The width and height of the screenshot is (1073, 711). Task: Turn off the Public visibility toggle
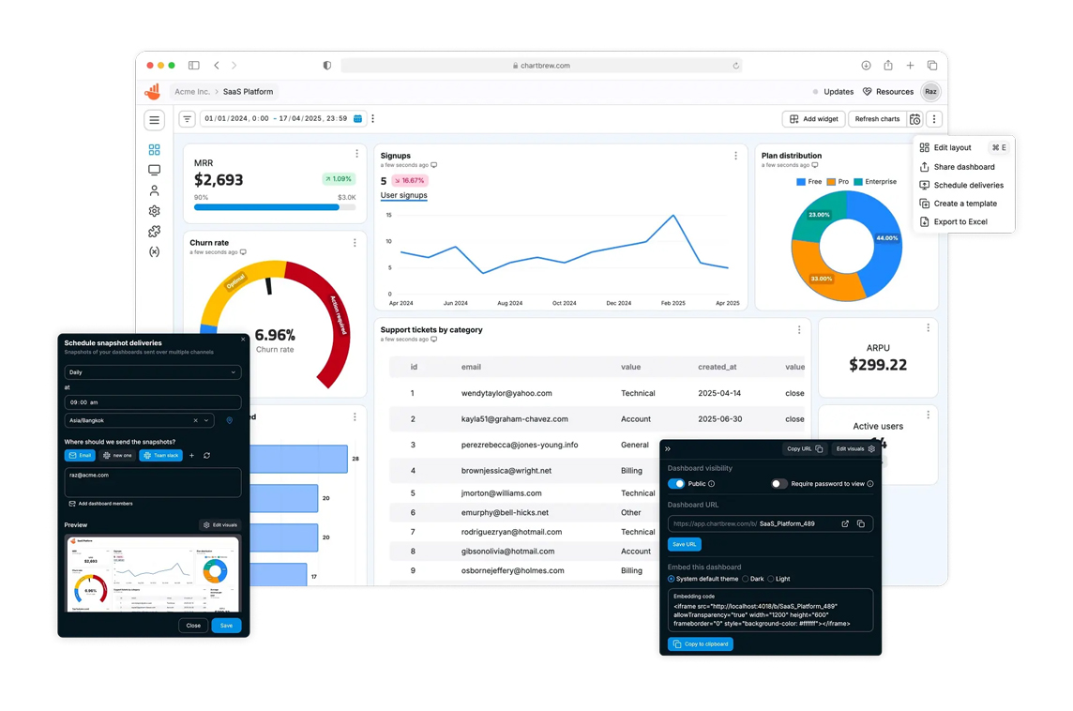(x=676, y=484)
